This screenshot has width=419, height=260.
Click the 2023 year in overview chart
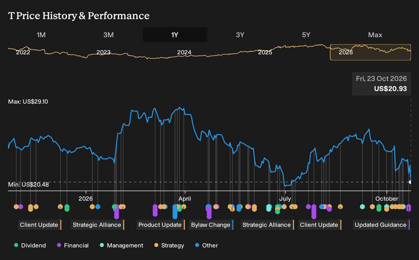[x=103, y=52]
